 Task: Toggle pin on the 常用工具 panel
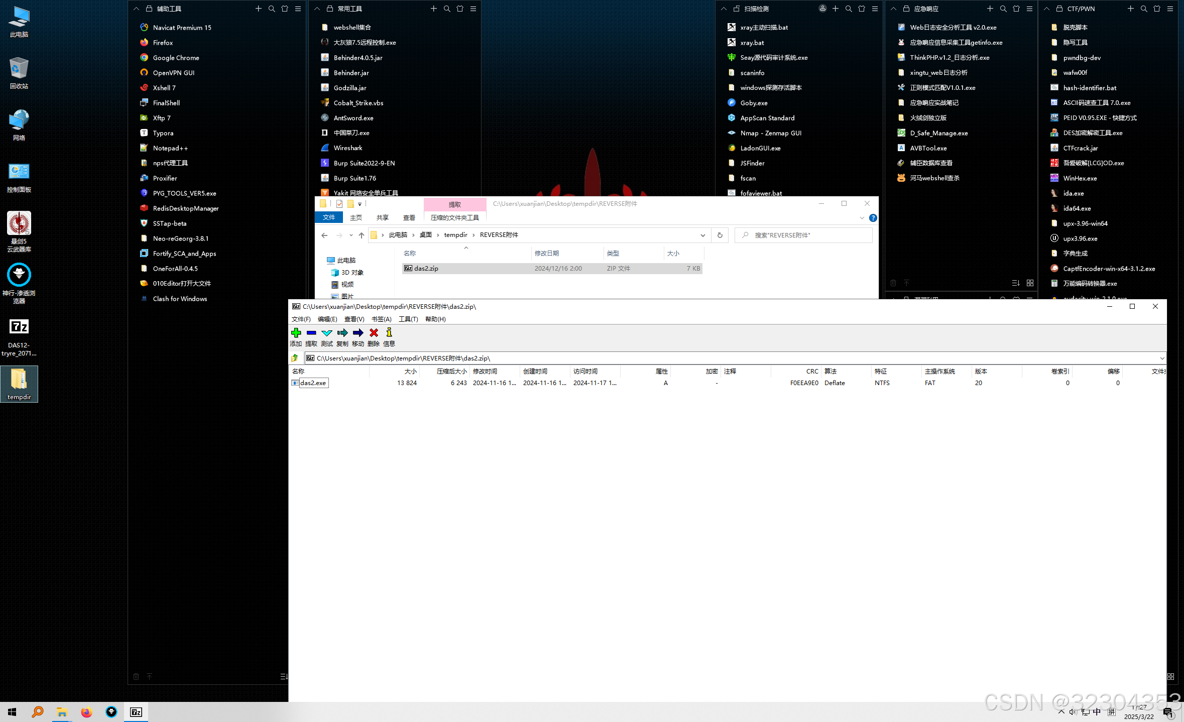(x=329, y=9)
